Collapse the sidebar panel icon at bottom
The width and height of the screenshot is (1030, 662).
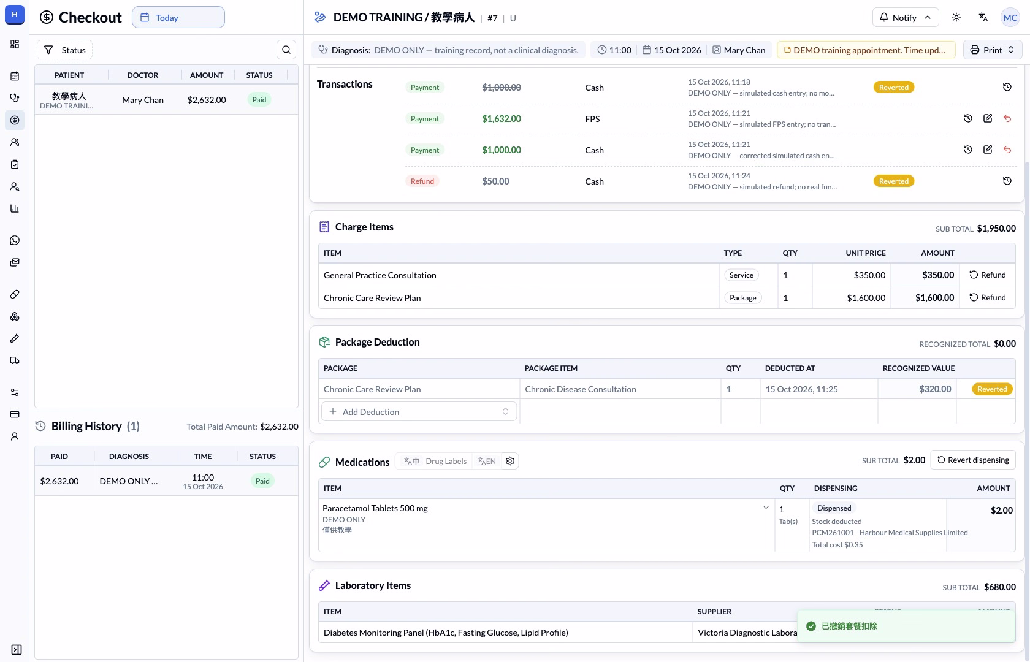[17, 650]
